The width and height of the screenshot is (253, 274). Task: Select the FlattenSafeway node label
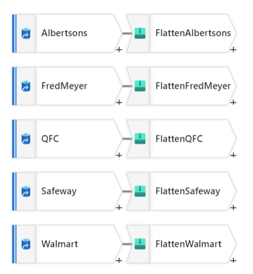tap(188, 191)
